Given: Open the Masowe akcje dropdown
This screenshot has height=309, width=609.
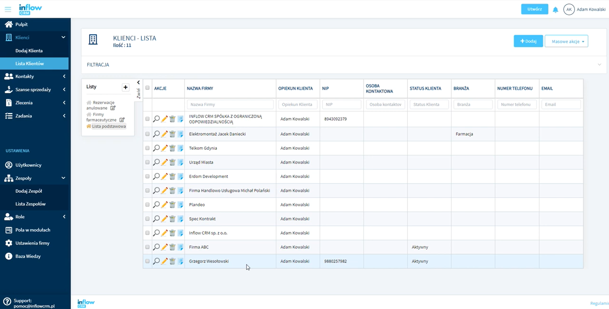Looking at the screenshot, I should (566, 41).
